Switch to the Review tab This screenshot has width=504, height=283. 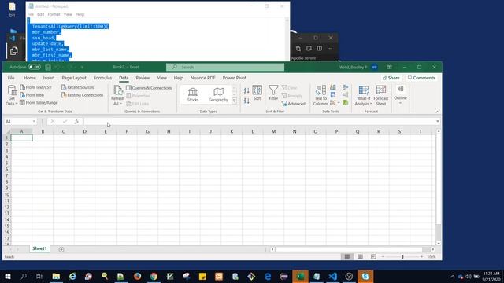tap(143, 78)
